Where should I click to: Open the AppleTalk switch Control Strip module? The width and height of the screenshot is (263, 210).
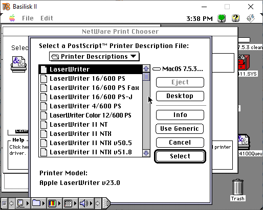20,203
